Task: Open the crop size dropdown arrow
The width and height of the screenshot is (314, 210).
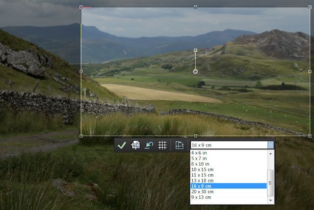Action: 271,145
